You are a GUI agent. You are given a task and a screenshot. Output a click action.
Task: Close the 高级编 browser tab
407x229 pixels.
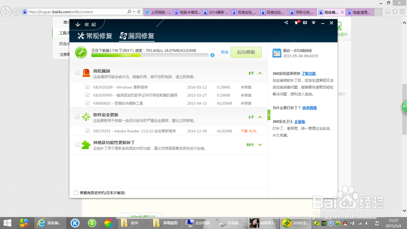coord(342,12)
